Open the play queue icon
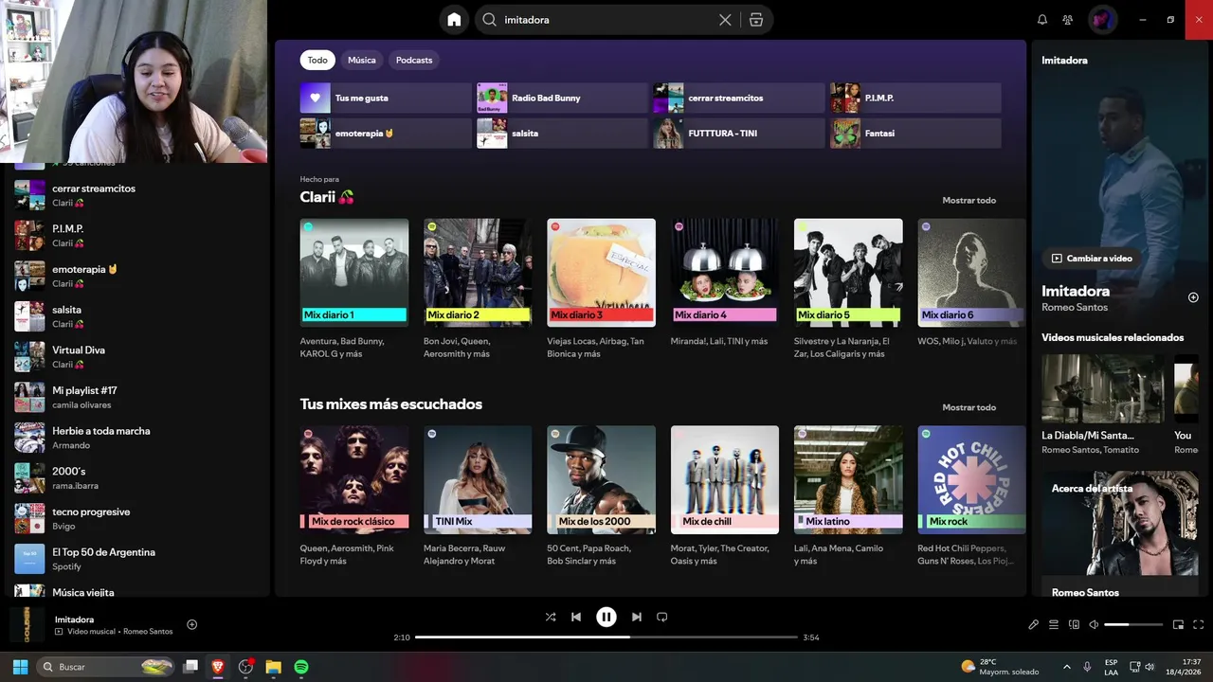The image size is (1213, 682). point(1054,624)
